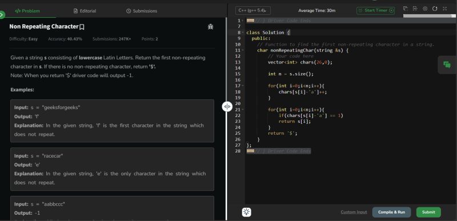
Task: Bookmark the Non Repeating Character problem
Action: click(x=82, y=27)
